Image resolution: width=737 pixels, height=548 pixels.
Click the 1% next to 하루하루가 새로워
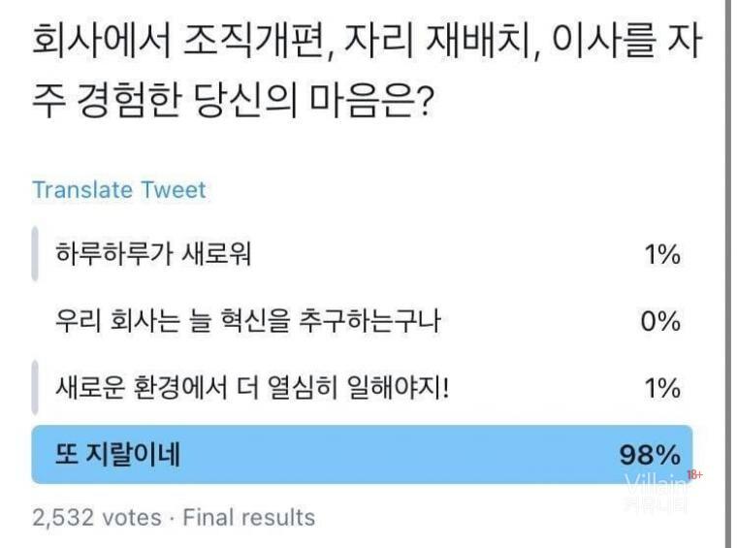[662, 255]
